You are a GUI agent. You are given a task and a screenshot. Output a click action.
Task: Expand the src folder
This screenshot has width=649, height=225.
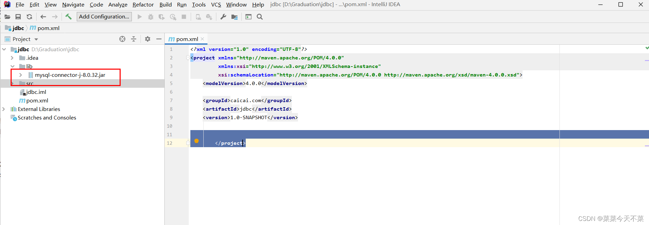[12, 83]
